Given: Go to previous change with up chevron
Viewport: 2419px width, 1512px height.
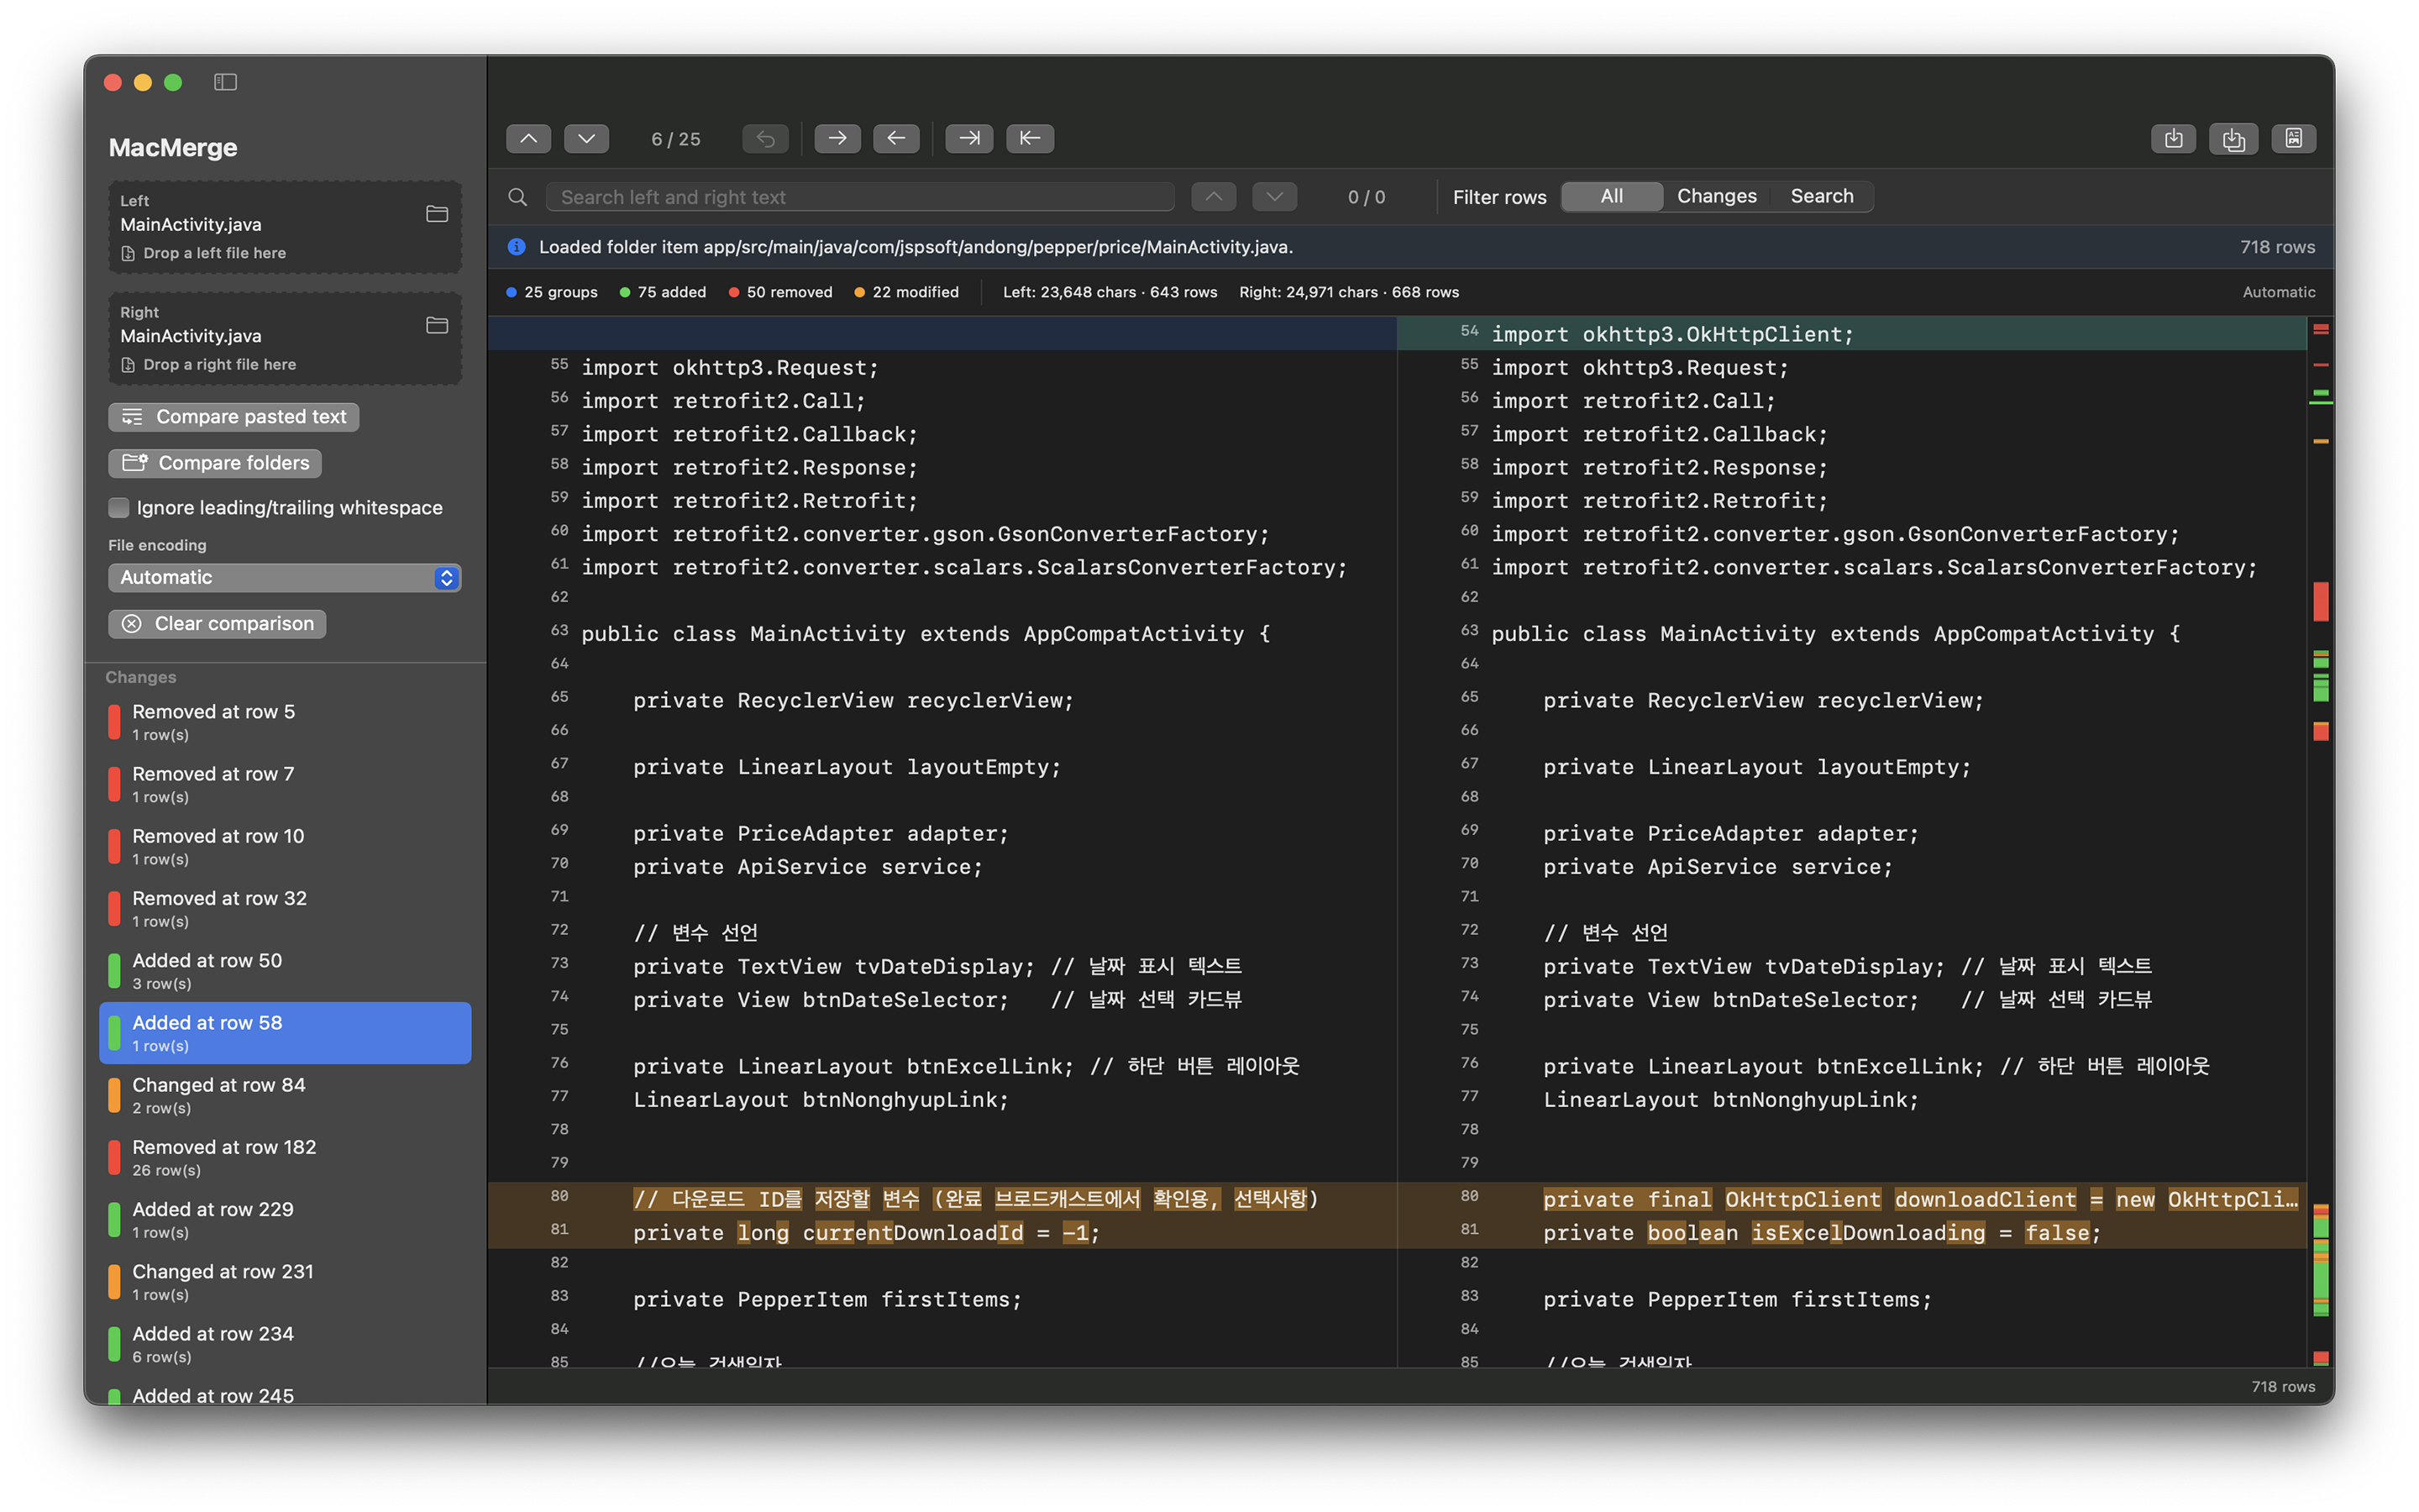Looking at the screenshot, I should pos(529,138).
